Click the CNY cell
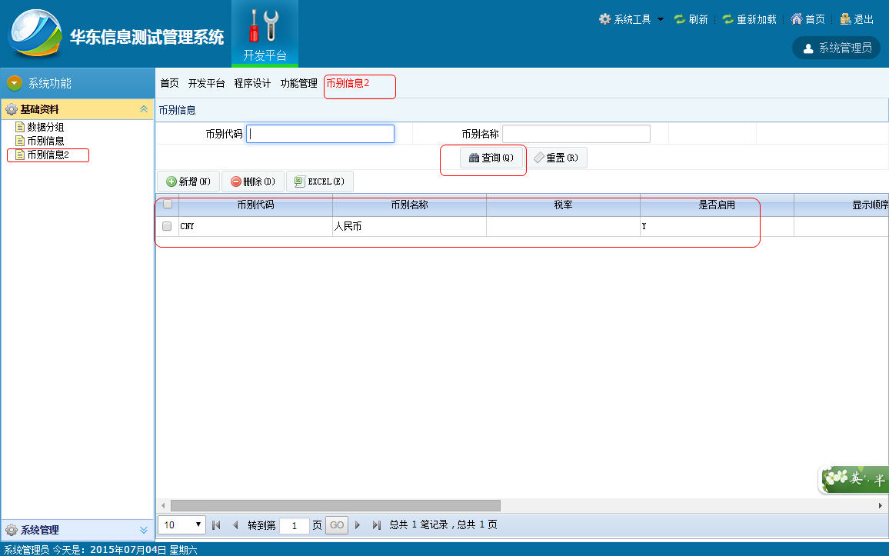Viewport: 889px width, 556px height. (255, 226)
